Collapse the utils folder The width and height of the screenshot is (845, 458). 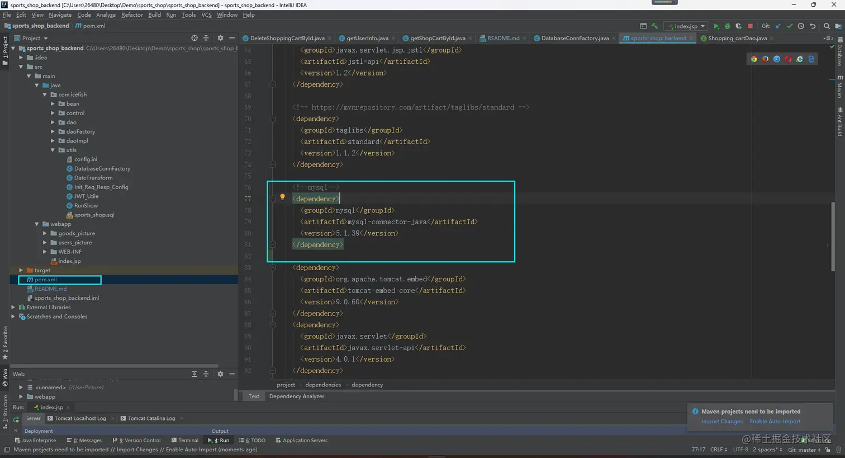53,150
